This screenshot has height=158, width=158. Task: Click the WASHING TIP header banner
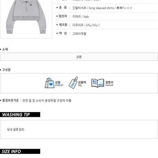20,115
